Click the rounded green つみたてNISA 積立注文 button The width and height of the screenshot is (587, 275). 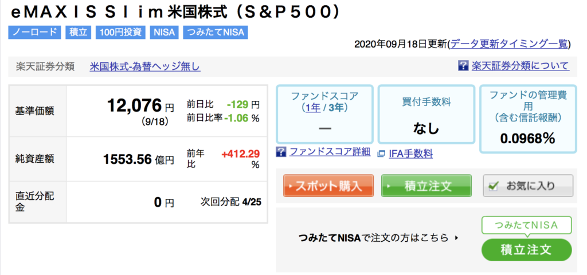tap(527, 250)
